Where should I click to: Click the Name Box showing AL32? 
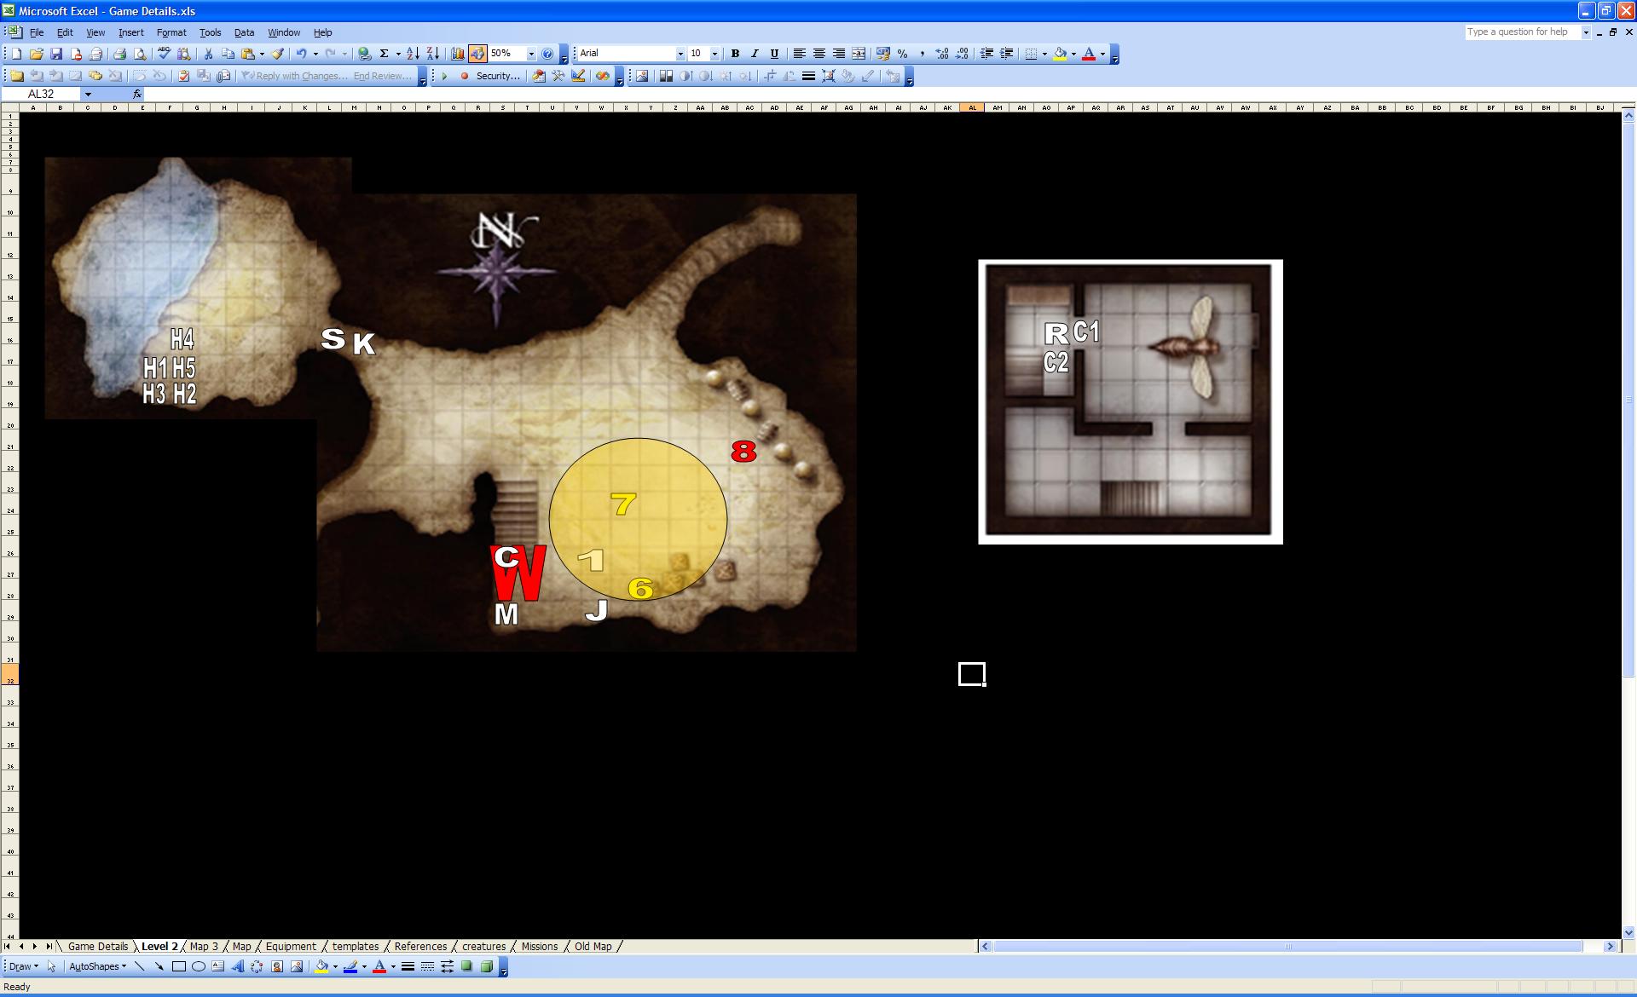point(41,94)
